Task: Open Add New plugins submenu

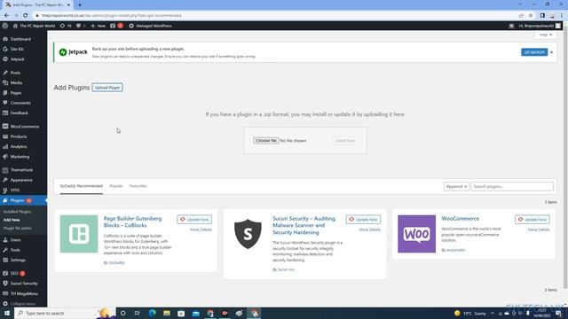Action: pyautogui.click(x=12, y=220)
